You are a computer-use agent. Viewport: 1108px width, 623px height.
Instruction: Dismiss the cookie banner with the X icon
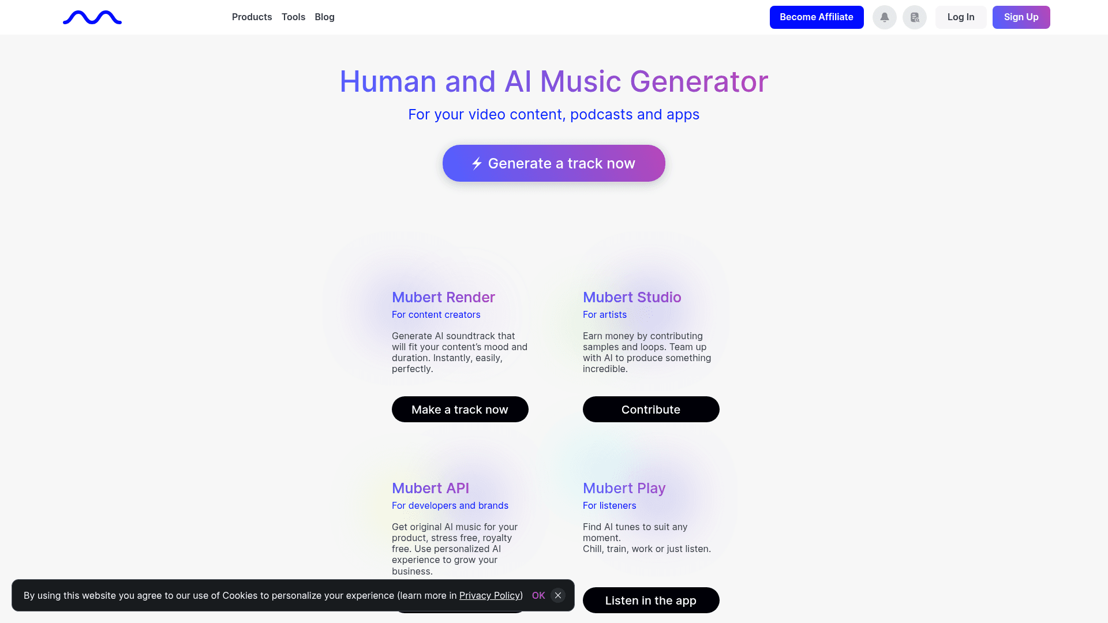[x=557, y=595]
